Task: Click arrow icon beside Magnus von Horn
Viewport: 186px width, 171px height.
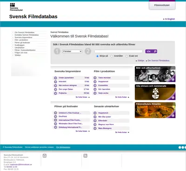Action: pyautogui.click(x=95, y=125)
